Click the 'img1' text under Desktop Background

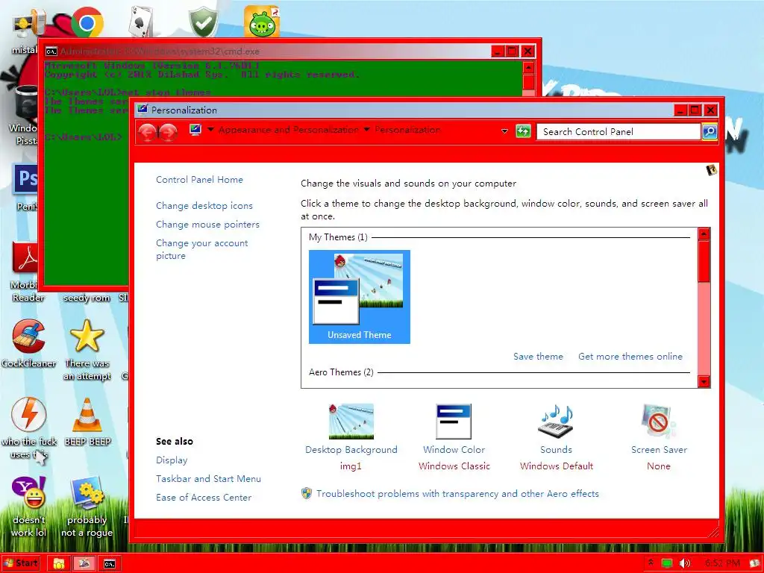click(x=351, y=466)
